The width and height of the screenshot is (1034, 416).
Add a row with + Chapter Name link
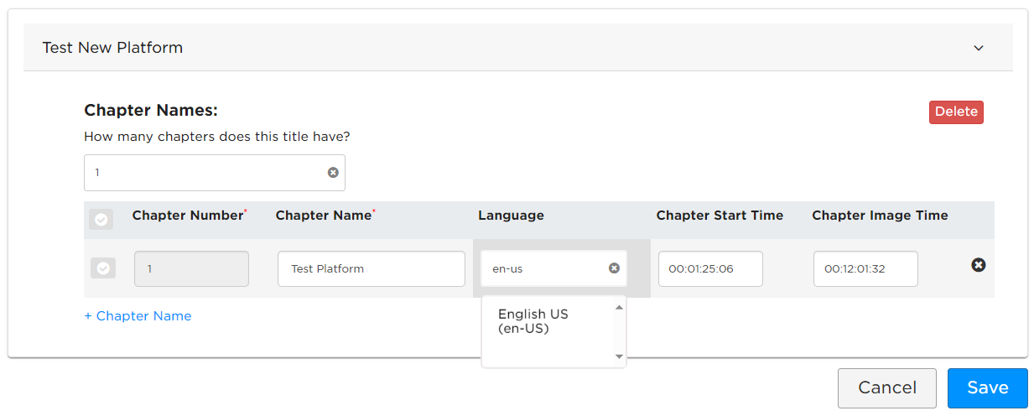coord(138,316)
